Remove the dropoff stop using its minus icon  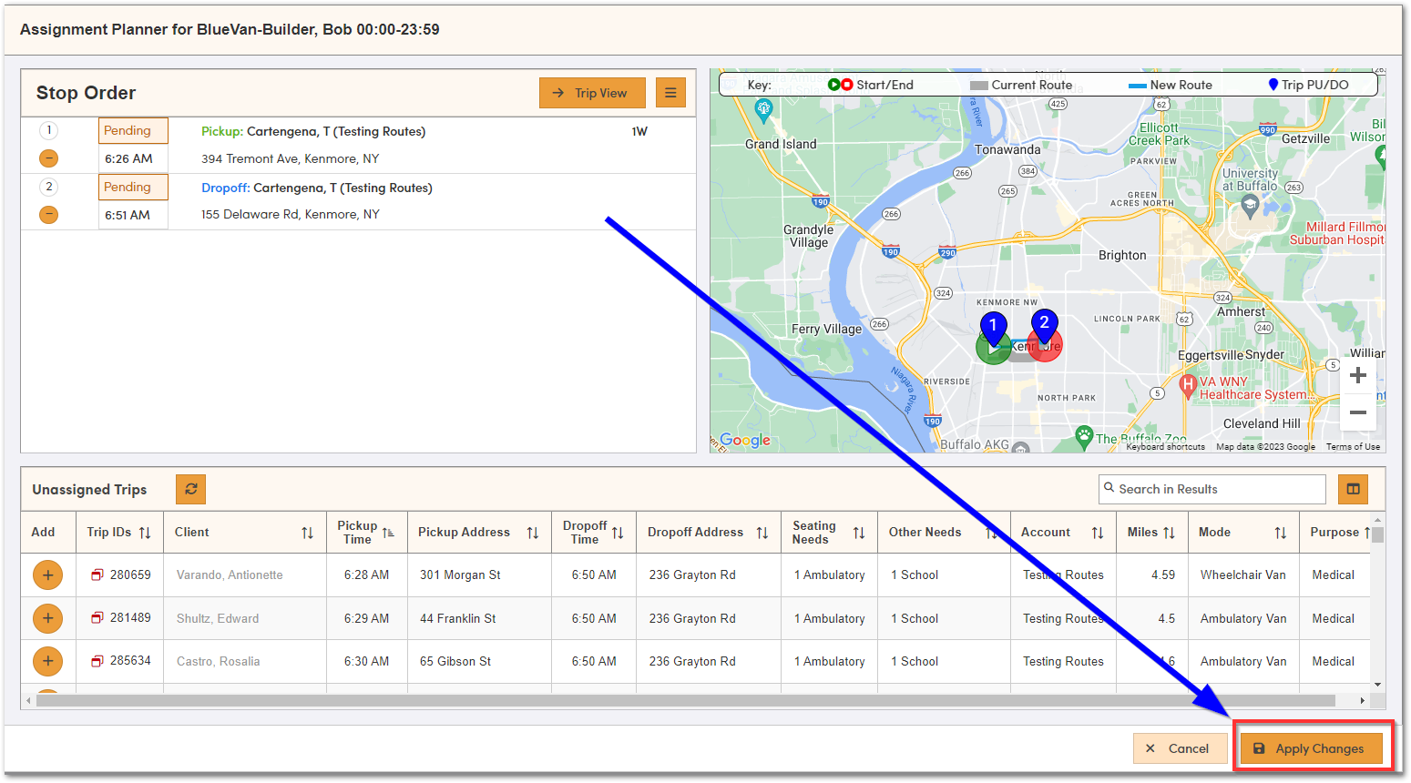tap(48, 214)
